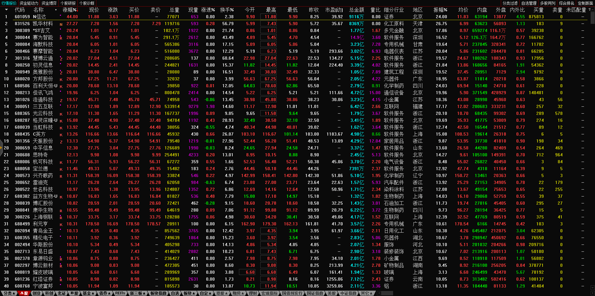Click the 涨幅% sort arrow column header
595x296 pixels.
(70, 10)
